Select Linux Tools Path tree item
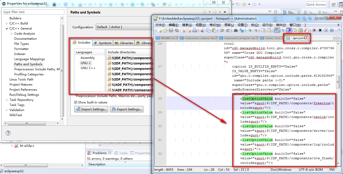 coord(21,79)
